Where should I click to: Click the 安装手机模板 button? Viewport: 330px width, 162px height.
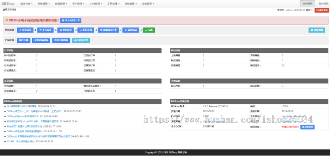coord(61,40)
